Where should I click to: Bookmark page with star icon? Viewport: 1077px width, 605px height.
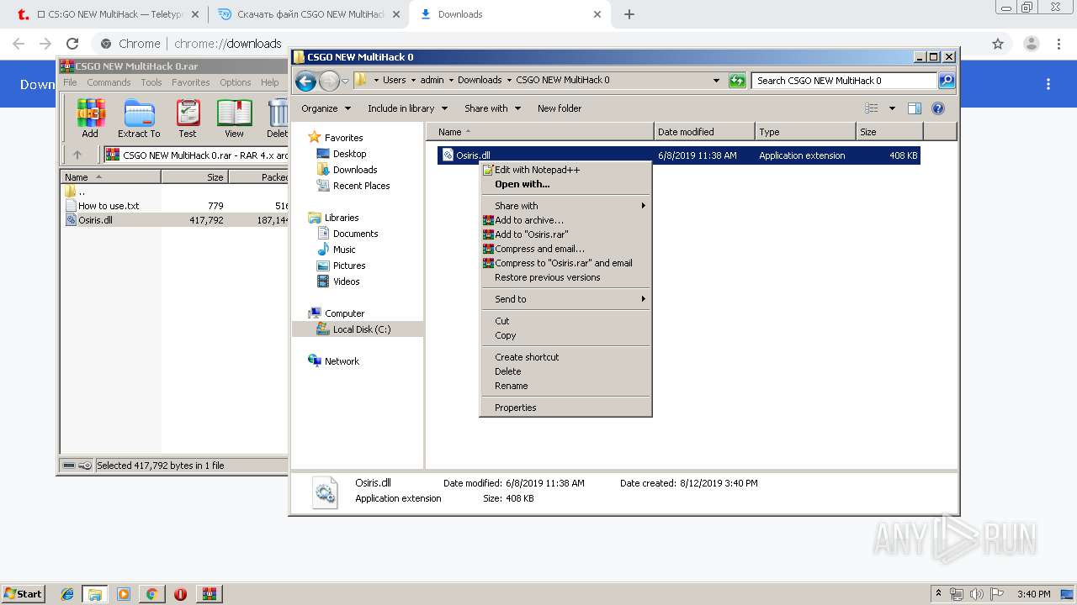pyautogui.click(x=998, y=44)
